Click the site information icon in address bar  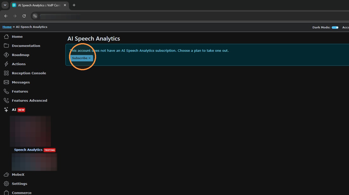pyautogui.click(x=35, y=16)
